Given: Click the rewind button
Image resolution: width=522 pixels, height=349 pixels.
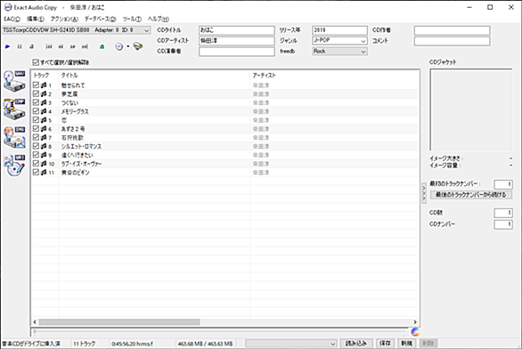Looking at the screenshot, I should coord(61,46).
